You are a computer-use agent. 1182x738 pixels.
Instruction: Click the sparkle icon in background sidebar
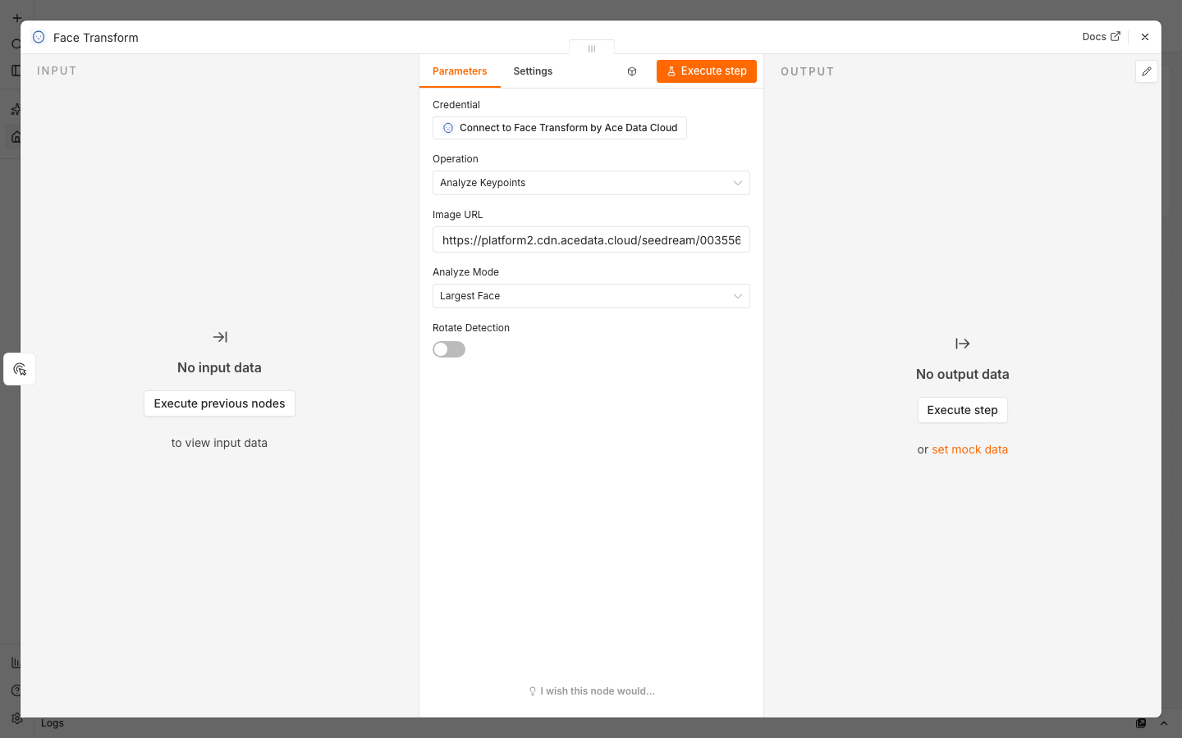pos(16,109)
